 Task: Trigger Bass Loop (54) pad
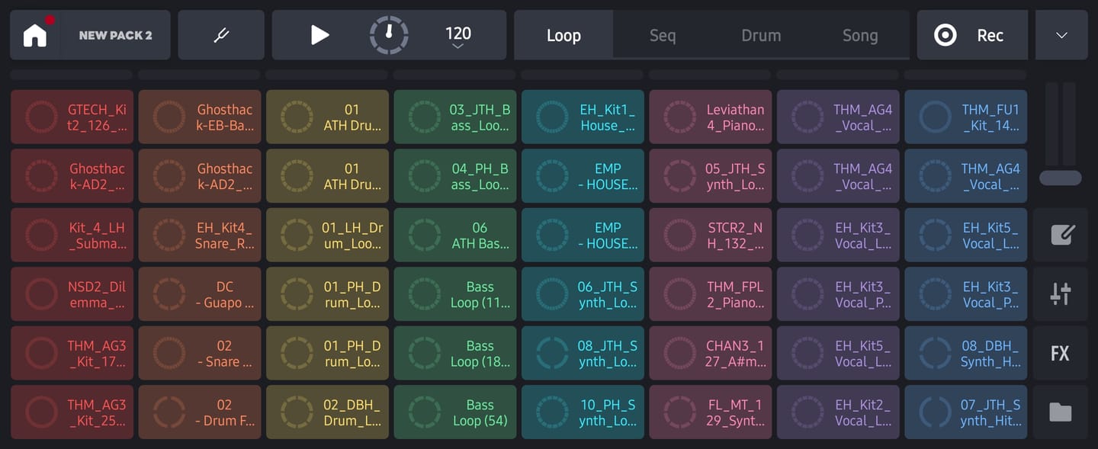(455, 412)
